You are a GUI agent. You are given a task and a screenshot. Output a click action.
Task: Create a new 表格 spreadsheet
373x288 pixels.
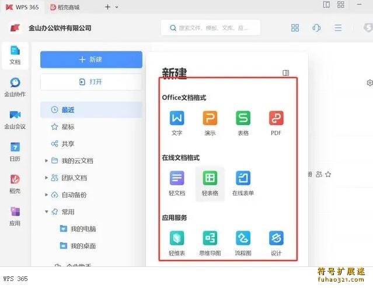tap(243, 123)
